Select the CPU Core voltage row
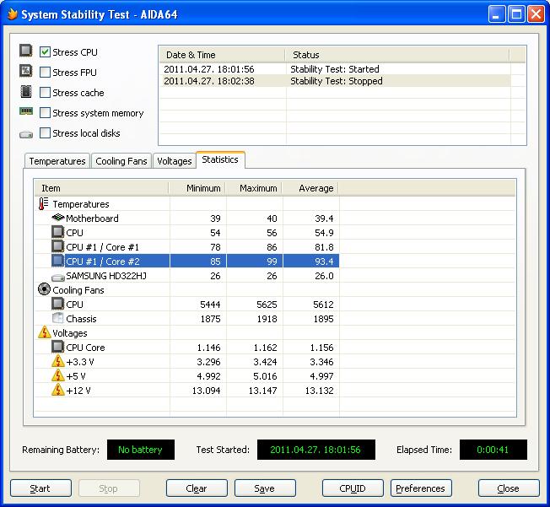 click(x=187, y=348)
